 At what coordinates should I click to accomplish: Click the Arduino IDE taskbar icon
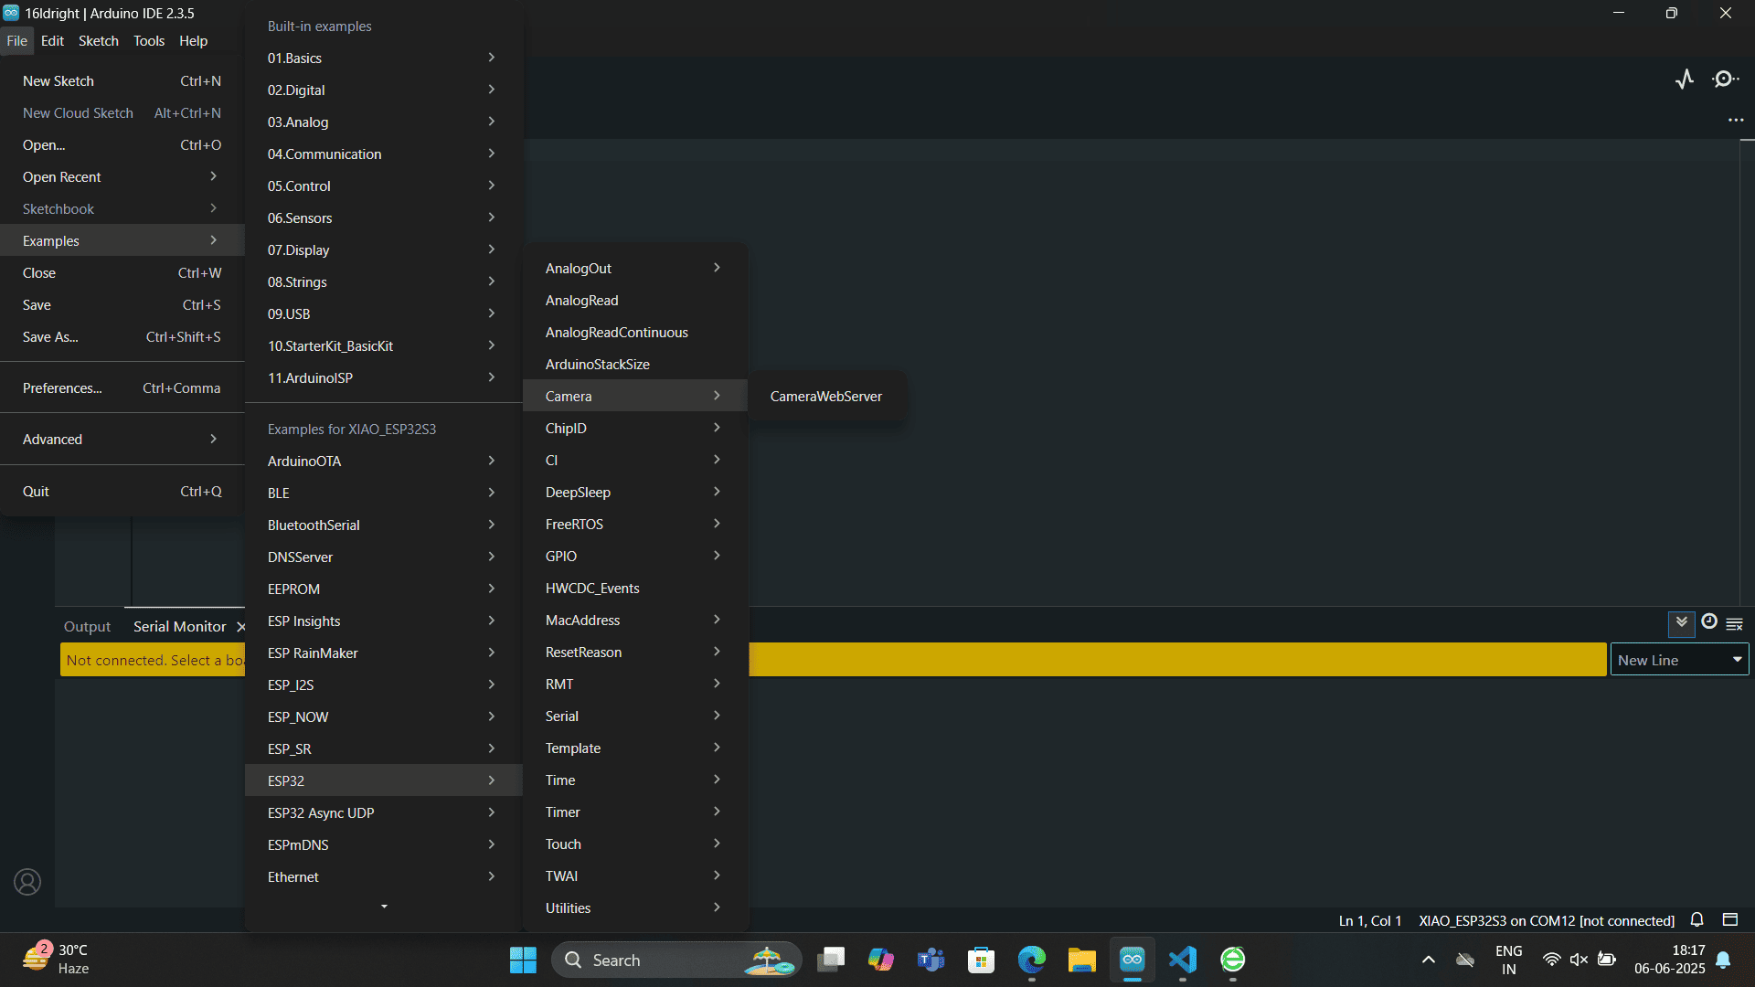click(x=1132, y=960)
